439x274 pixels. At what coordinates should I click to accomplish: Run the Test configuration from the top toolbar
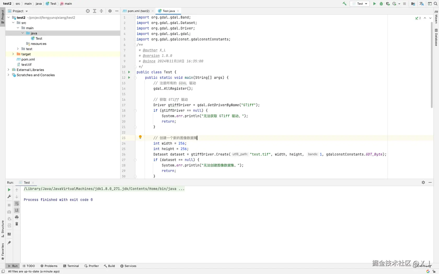pos(374,4)
